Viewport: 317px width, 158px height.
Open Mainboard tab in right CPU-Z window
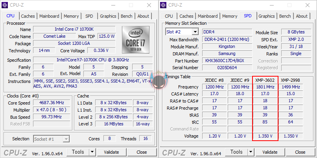pyautogui.click(x=208, y=16)
